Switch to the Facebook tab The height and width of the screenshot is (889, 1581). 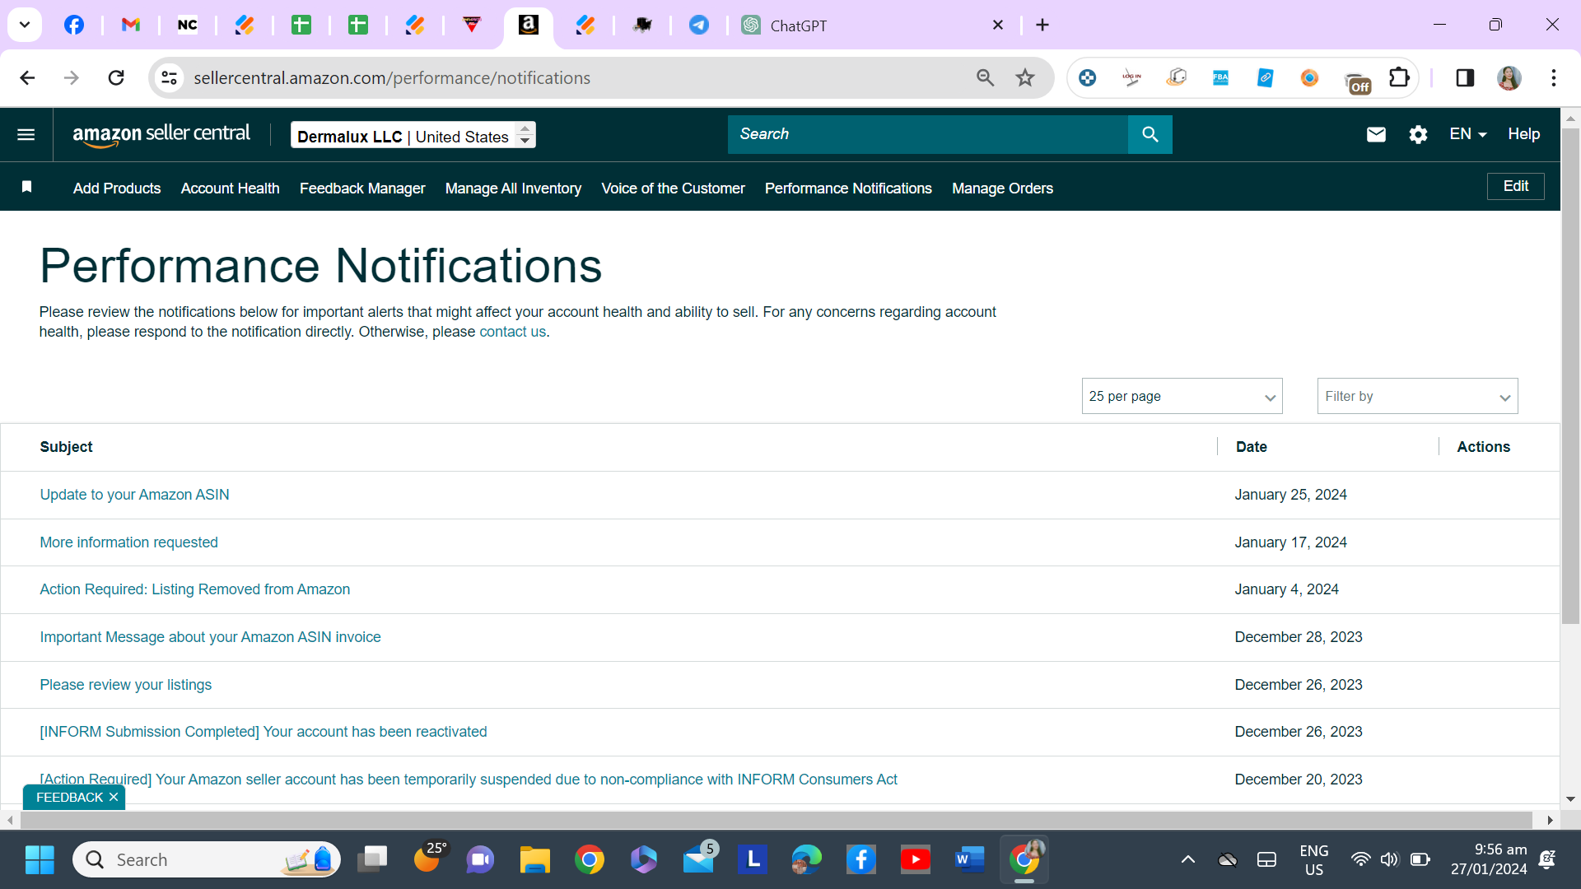coord(74,26)
